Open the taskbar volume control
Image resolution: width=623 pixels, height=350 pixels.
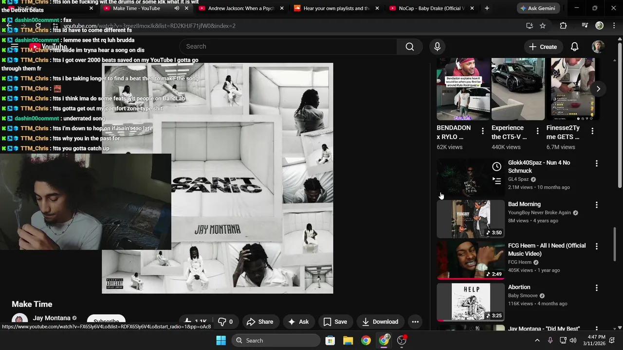coord(573,340)
